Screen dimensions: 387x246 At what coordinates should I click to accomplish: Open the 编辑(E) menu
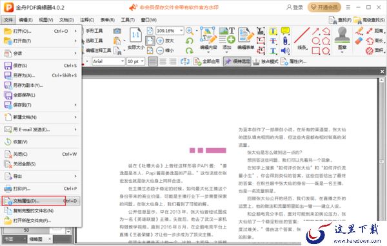coord(26,20)
